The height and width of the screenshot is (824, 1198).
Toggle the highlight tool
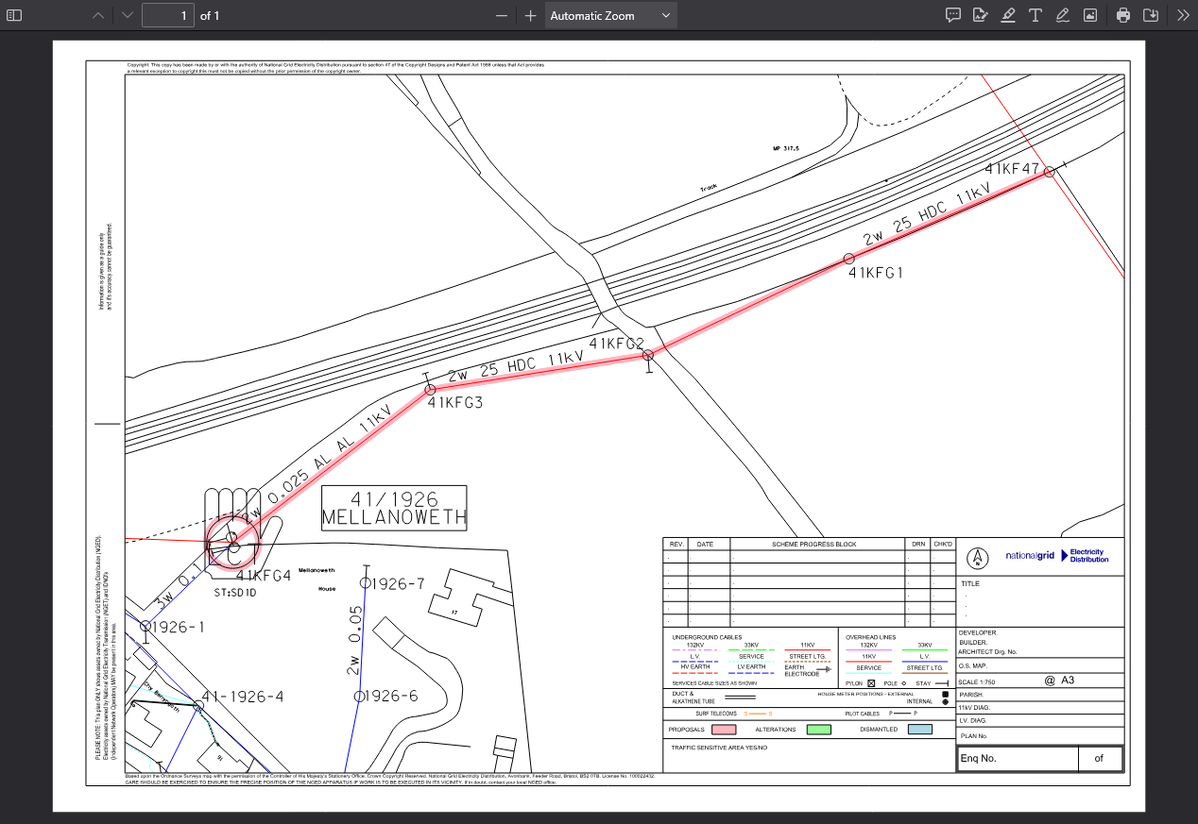[x=1008, y=15]
